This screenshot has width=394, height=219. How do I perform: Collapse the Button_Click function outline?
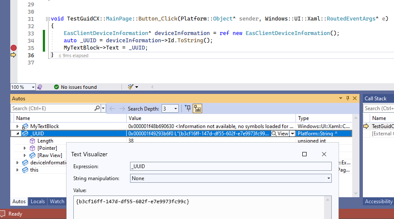(x=48, y=19)
